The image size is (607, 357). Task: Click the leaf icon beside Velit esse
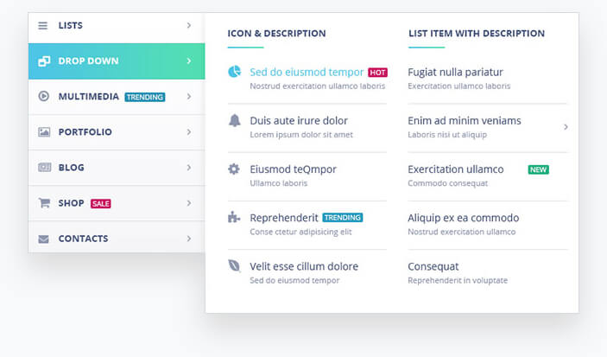pyautogui.click(x=234, y=266)
